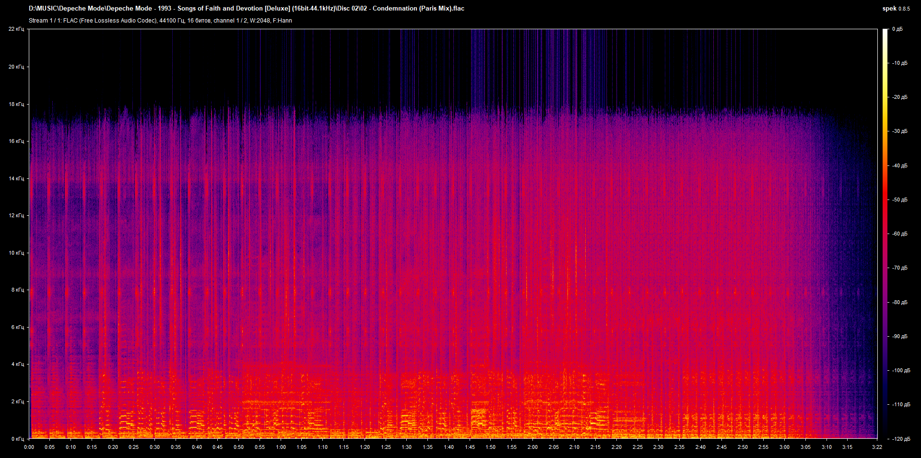Select the 3:22 end time label

pyautogui.click(x=877, y=447)
